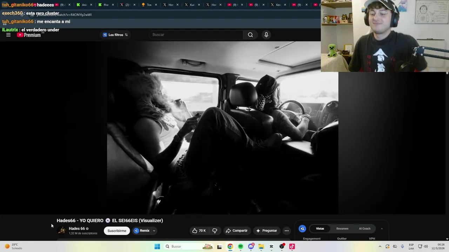Go to YouTube Premium home logo
The height and width of the screenshot is (252, 449).
point(29,35)
